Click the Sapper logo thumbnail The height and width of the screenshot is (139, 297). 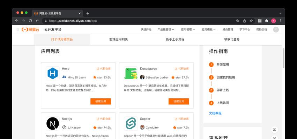(x=131, y=123)
